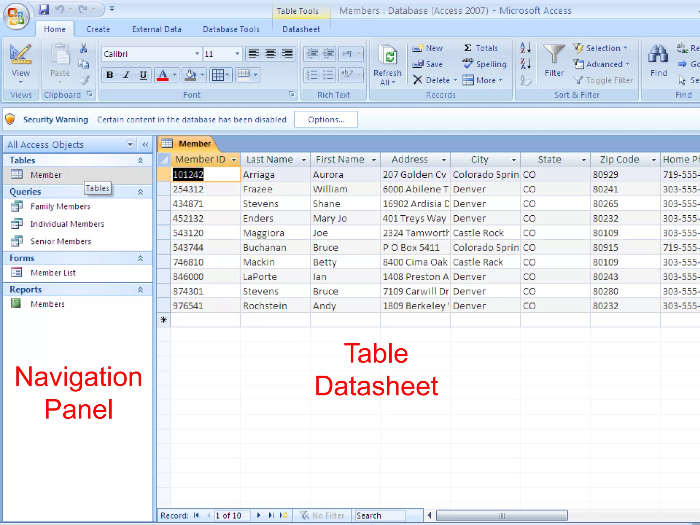Open the font size 11 dropdown
This screenshot has height=525, width=700.
[x=237, y=54]
